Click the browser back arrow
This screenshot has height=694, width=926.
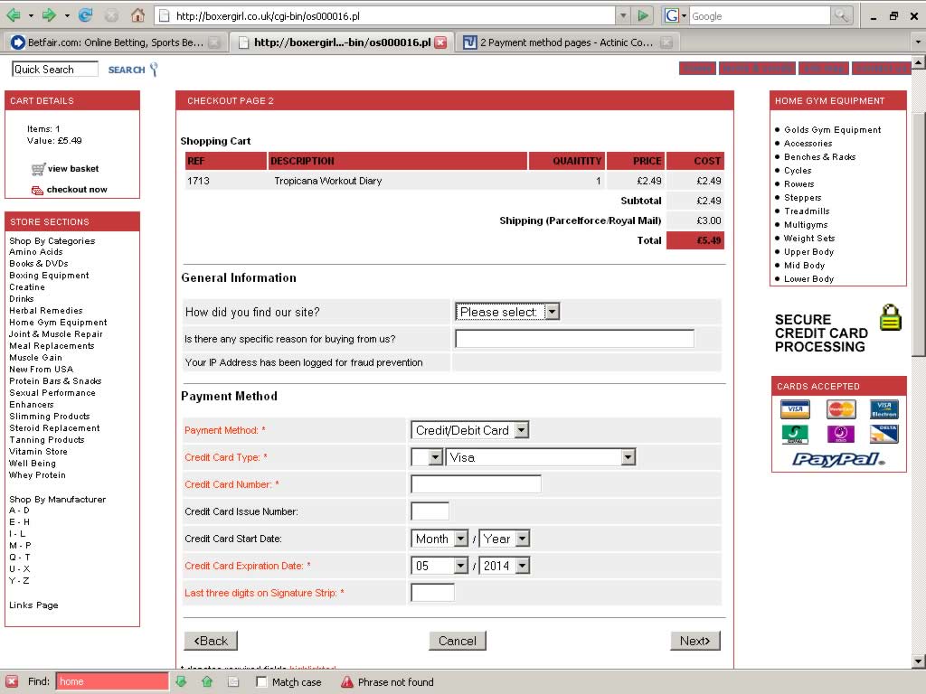tap(14, 15)
